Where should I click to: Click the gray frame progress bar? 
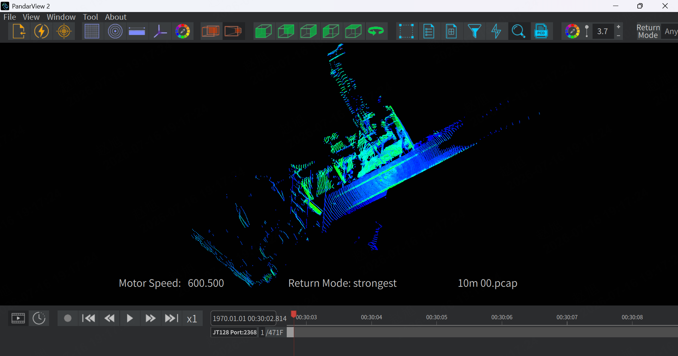coord(482,332)
